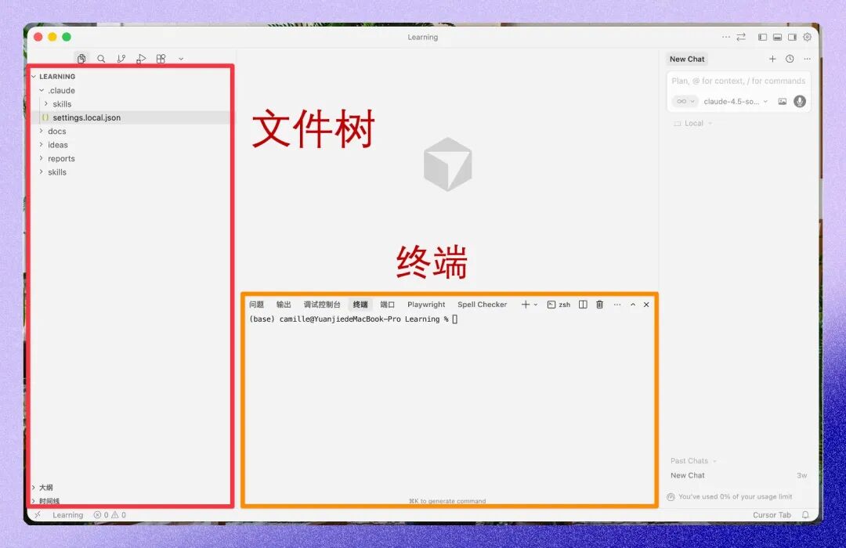This screenshot has width=846, height=548.
Task: Open the Source Control view
Action: click(x=121, y=59)
